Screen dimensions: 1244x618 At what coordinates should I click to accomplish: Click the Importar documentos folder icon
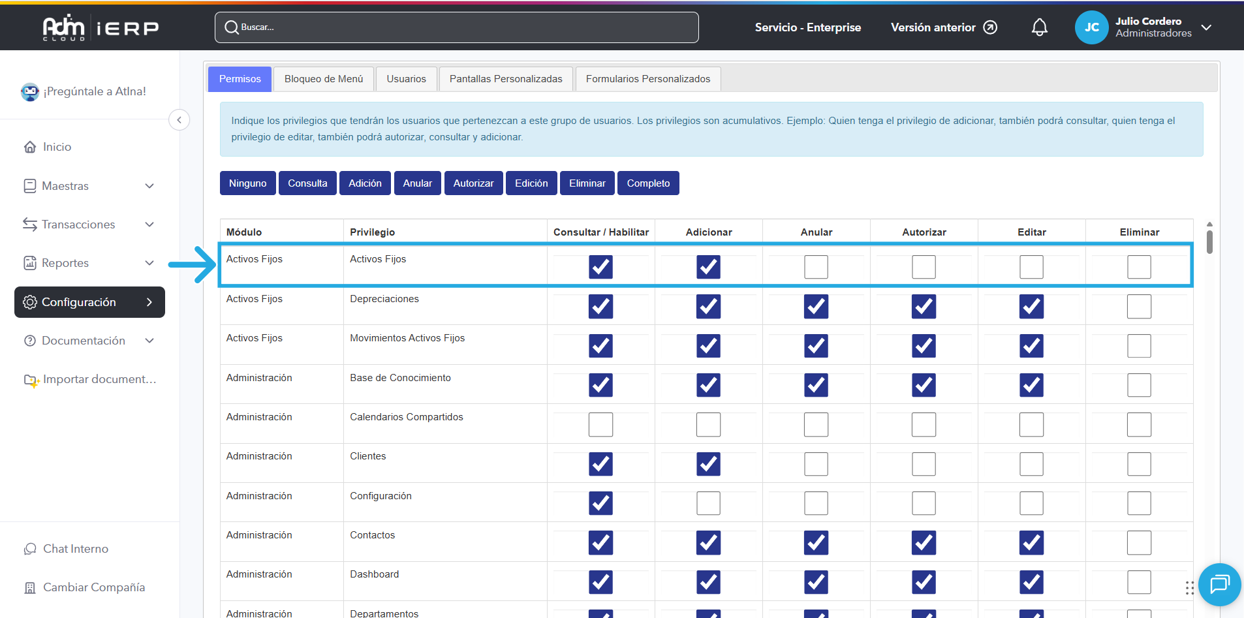tap(31, 380)
